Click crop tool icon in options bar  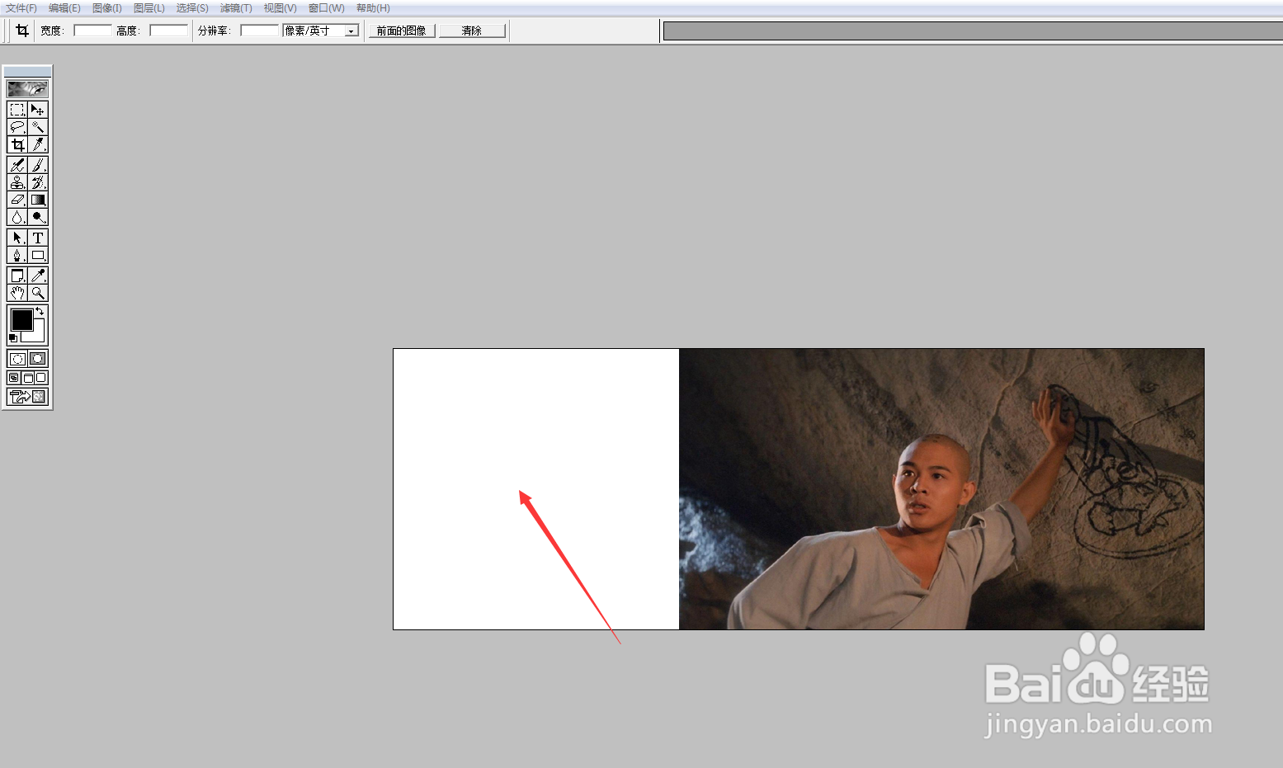pos(22,31)
